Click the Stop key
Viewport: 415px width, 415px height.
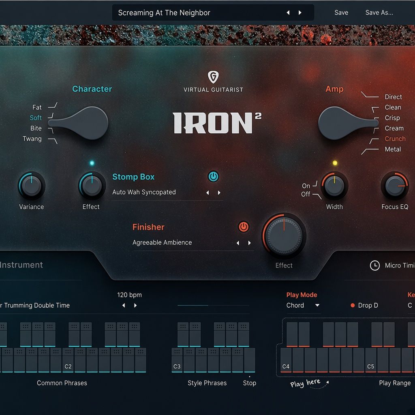point(250,360)
